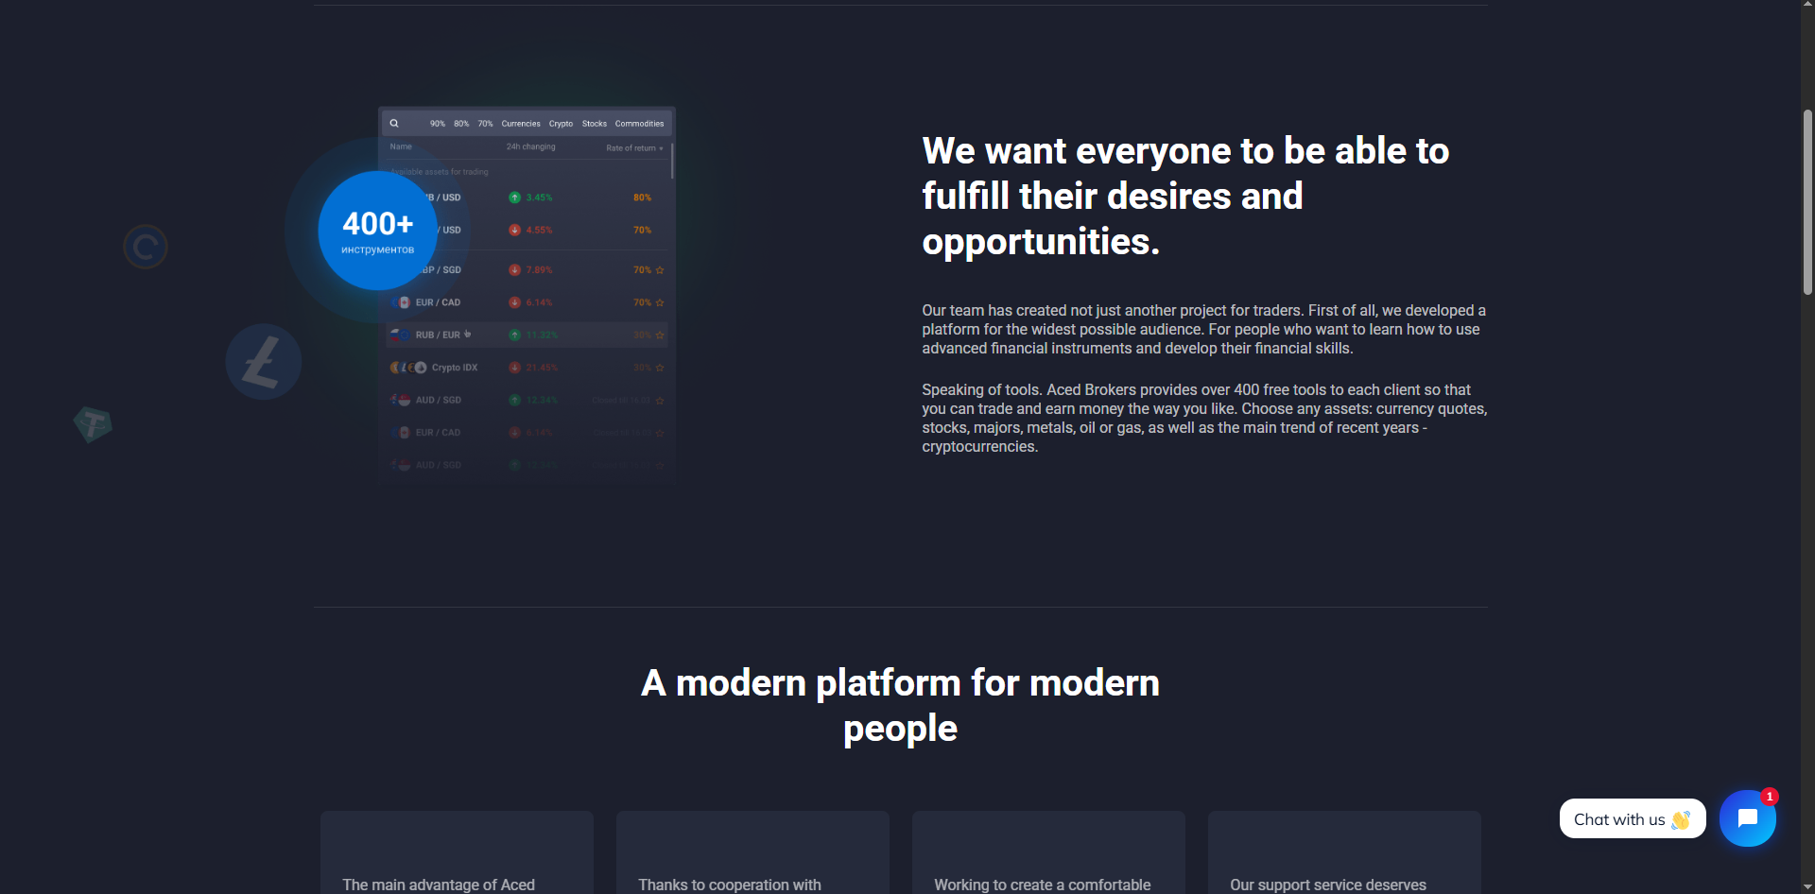Click the red down arrow beside 21.45%

514,368
